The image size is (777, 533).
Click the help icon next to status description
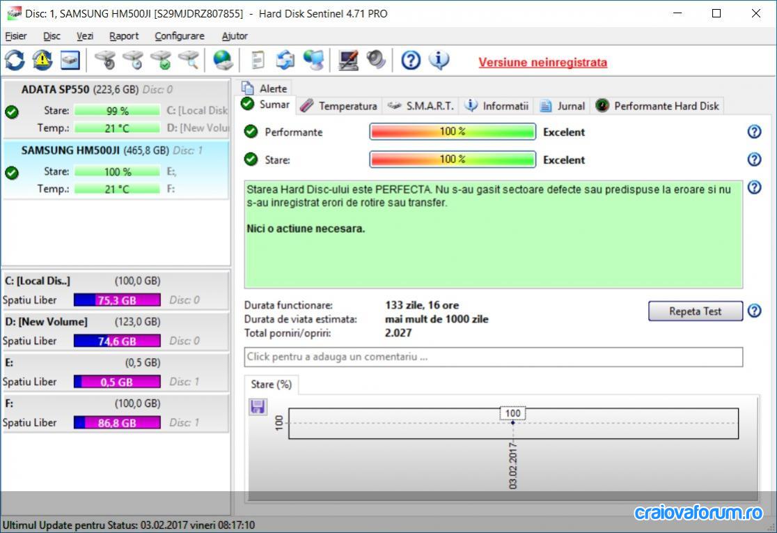[754, 187]
